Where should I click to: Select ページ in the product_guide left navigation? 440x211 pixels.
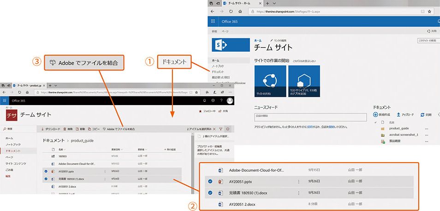(x=9, y=157)
